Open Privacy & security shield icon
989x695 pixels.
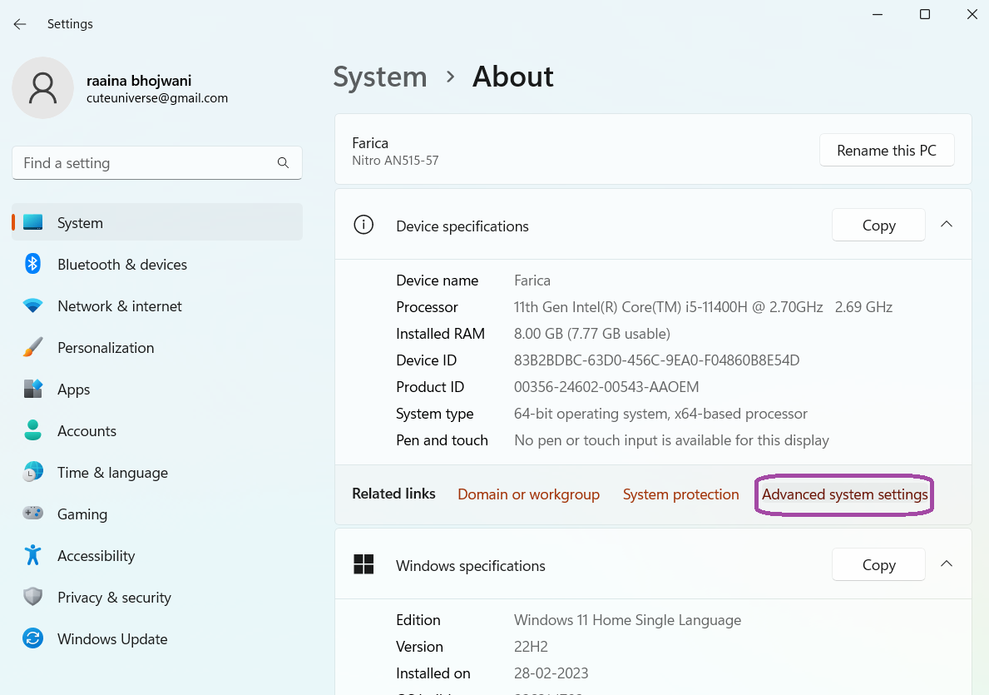[32, 598]
